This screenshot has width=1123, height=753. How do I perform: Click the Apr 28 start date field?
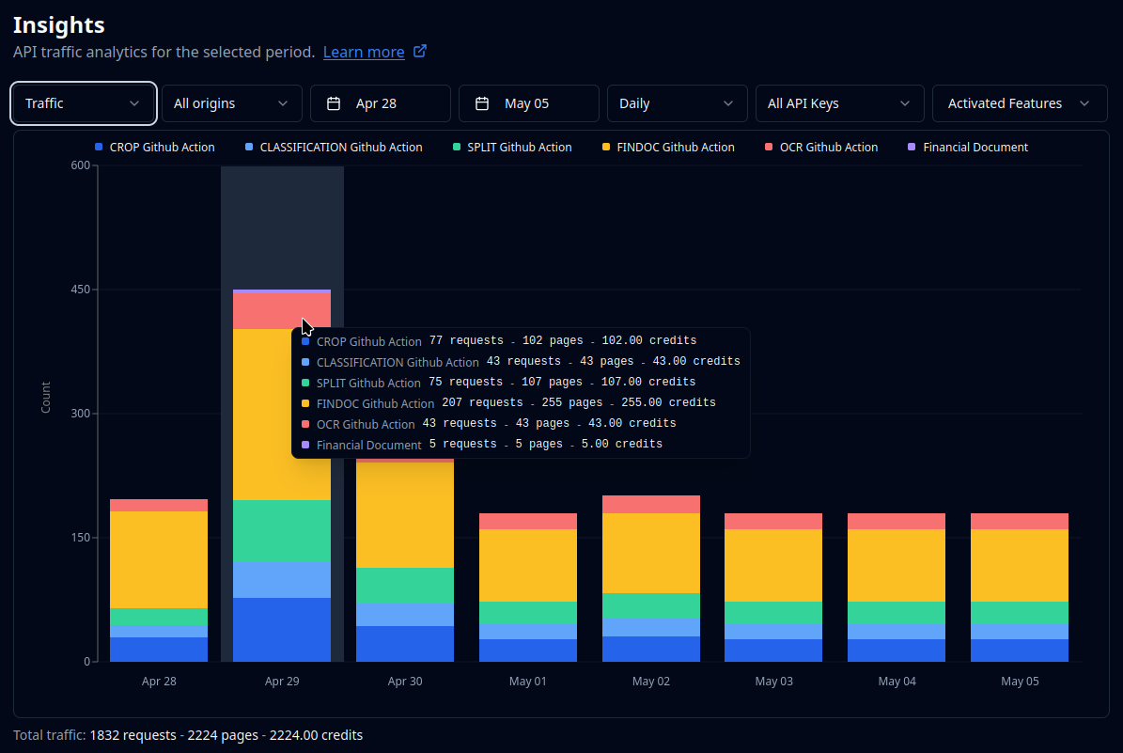coord(381,103)
